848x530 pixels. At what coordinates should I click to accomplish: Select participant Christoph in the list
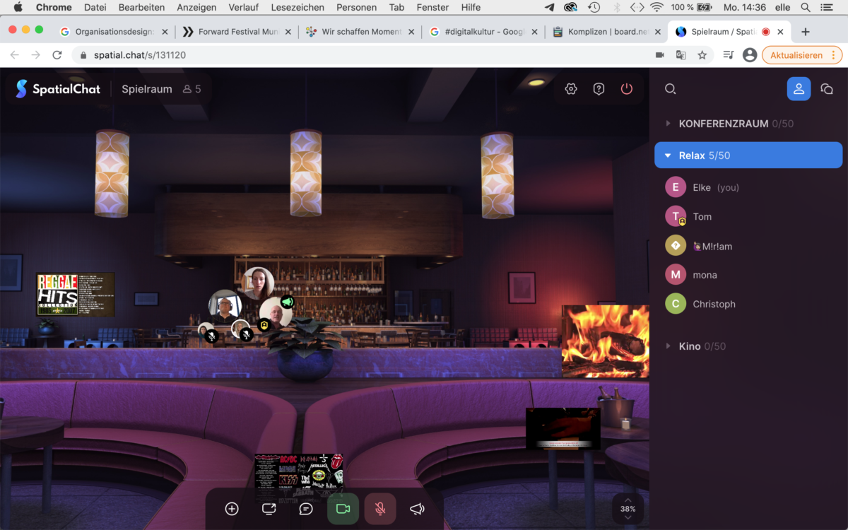tap(714, 304)
